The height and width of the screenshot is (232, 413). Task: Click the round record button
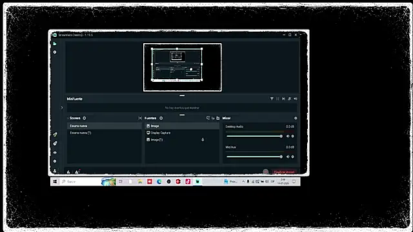tap(265, 172)
